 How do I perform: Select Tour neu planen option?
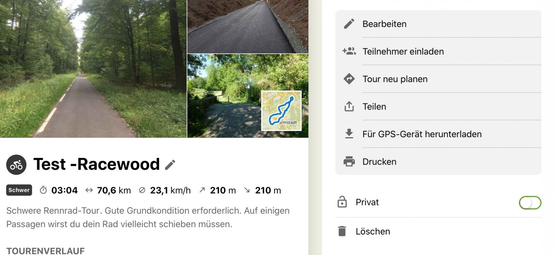[438, 79]
